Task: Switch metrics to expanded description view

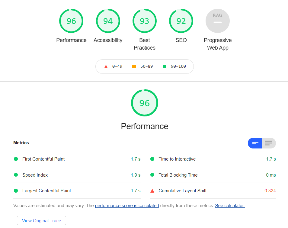Action: pos(269,143)
